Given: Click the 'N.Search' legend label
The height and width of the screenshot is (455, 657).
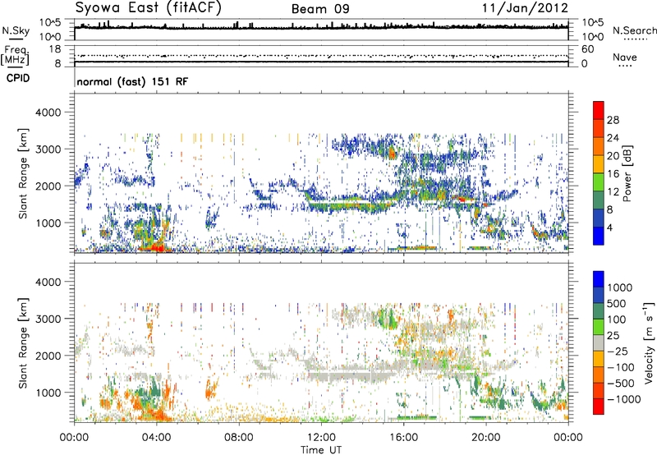Looking at the screenshot, I should (x=635, y=30).
